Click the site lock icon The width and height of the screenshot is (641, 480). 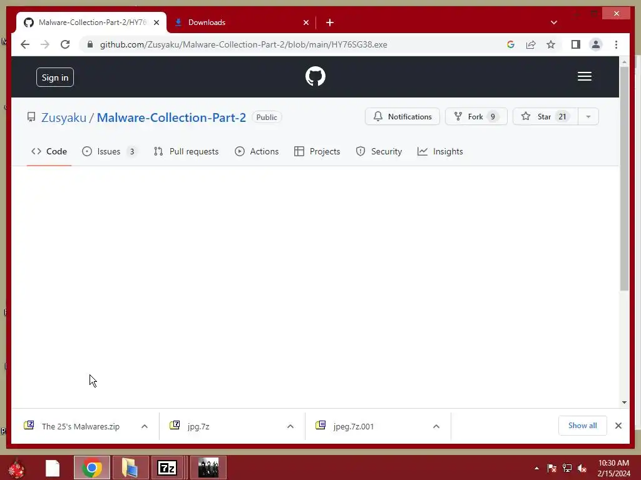[90, 44]
